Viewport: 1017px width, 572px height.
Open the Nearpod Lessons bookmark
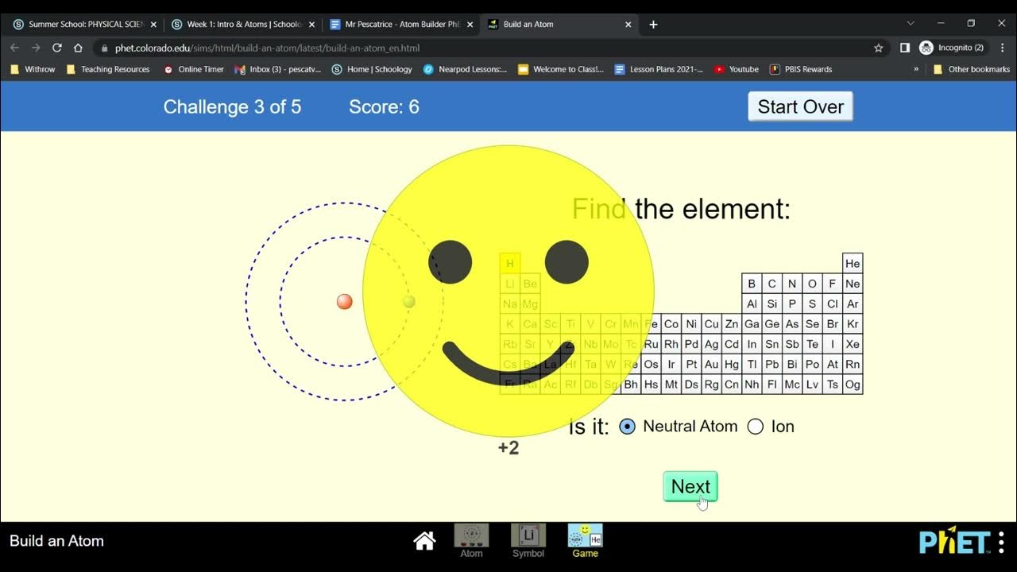pyautogui.click(x=465, y=69)
